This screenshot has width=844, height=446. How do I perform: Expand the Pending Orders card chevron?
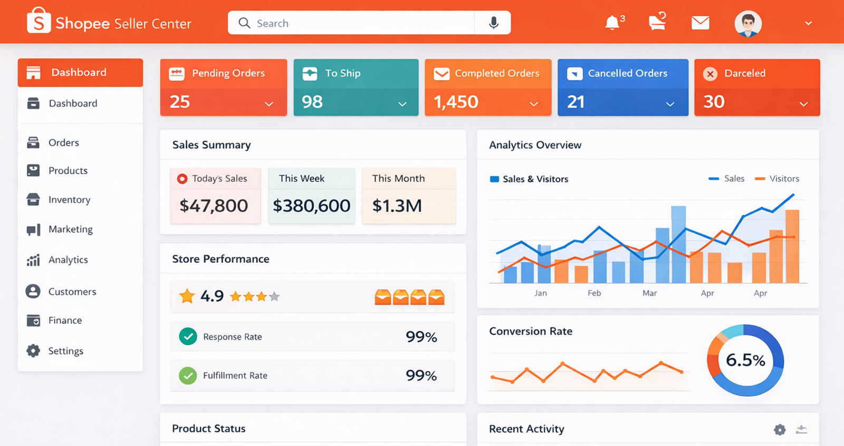click(269, 104)
